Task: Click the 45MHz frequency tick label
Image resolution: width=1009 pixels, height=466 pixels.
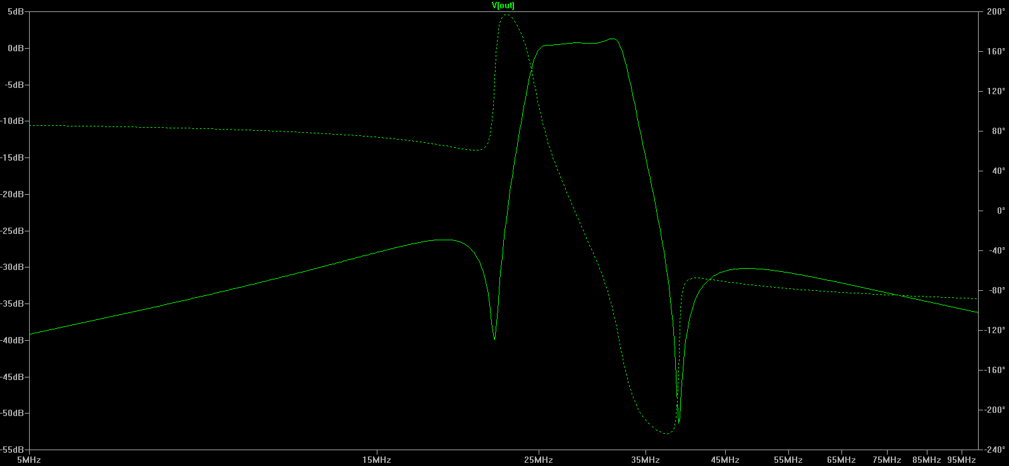Action: point(725,460)
